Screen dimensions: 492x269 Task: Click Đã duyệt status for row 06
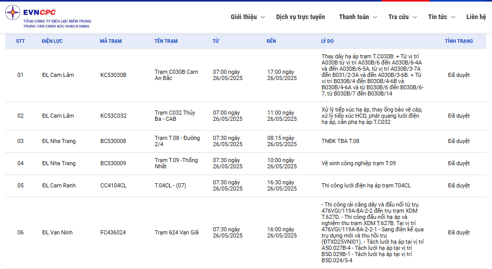pos(459,232)
